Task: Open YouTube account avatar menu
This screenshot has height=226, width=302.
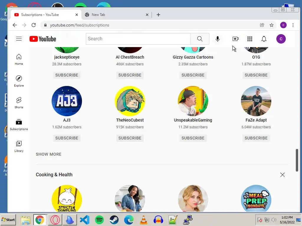Action: tap(281, 39)
